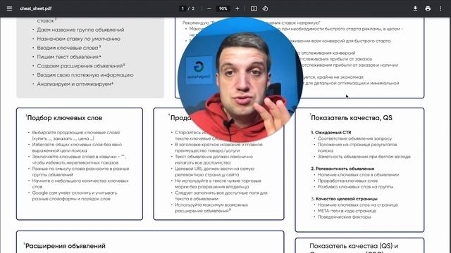Click the text 'Google сам умеет склонять и учитывать'
The image size is (451, 253).
(75, 193)
